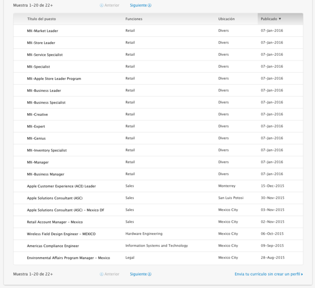Open the MX-Market Leader job listing
This screenshot has width=315, height=288.
tap(43, 31)
